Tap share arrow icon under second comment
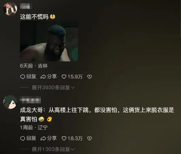Viewport: 181px width, 154px height. click(x=43, y=138)
